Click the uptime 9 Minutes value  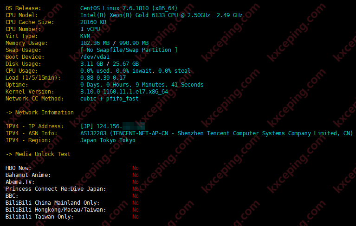tap(151, 85)
